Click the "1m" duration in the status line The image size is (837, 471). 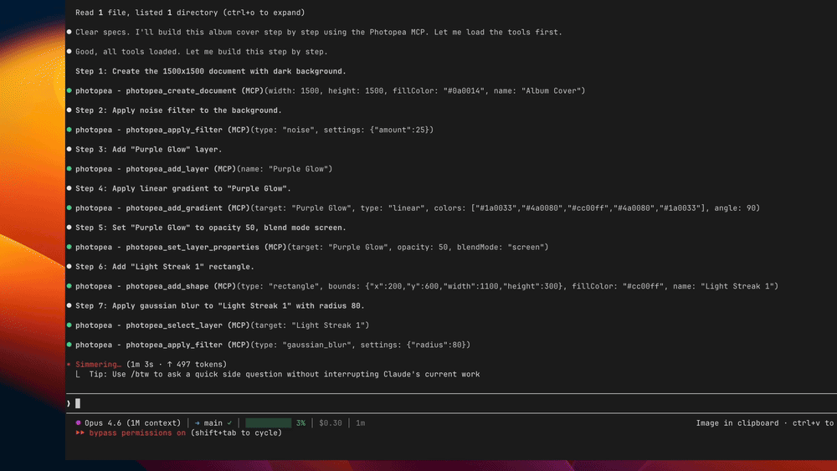pos(360,423)
